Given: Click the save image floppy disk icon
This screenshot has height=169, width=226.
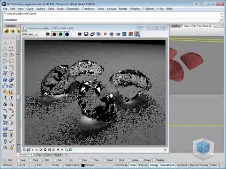Looking at the screenshot, I should 86,34.
